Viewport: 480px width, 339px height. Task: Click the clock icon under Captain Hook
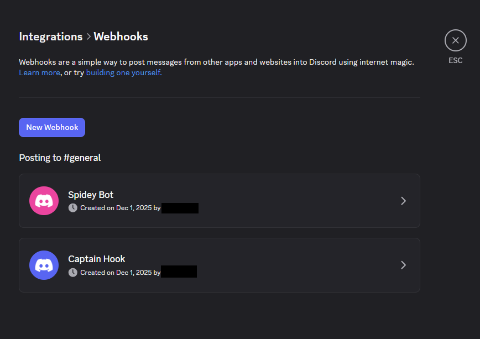tap(73, 272)
